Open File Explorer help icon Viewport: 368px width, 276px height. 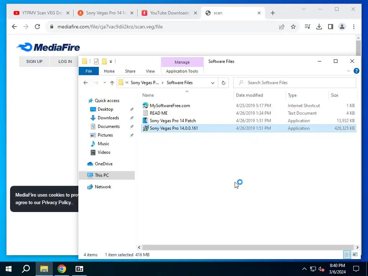[x=356, y=71]
